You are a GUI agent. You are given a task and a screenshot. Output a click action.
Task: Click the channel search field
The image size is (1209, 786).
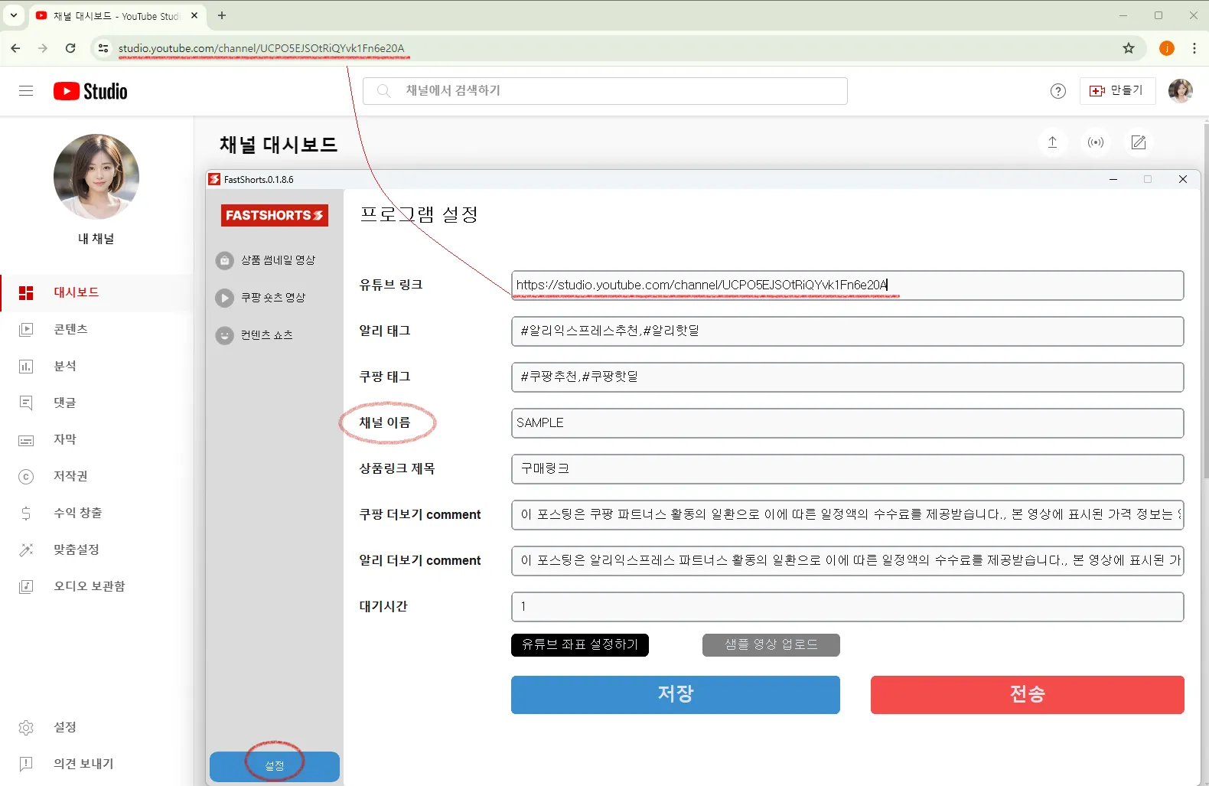coord(605,90)
